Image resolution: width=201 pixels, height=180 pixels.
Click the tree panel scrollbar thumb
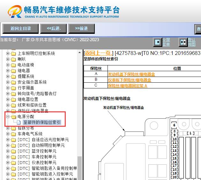click(80, 168)
